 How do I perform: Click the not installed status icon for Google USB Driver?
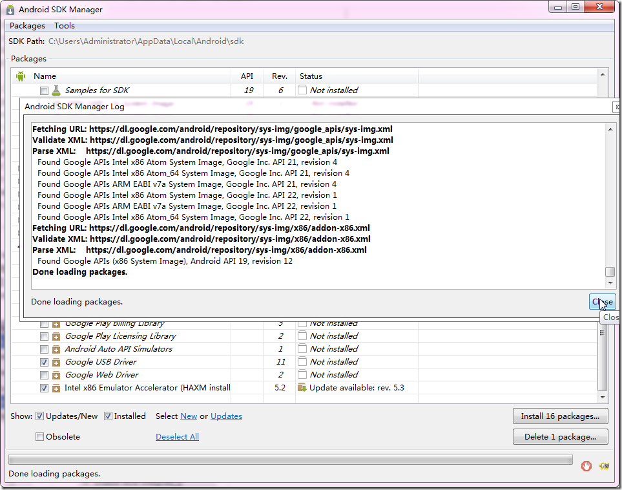[302, 362]
